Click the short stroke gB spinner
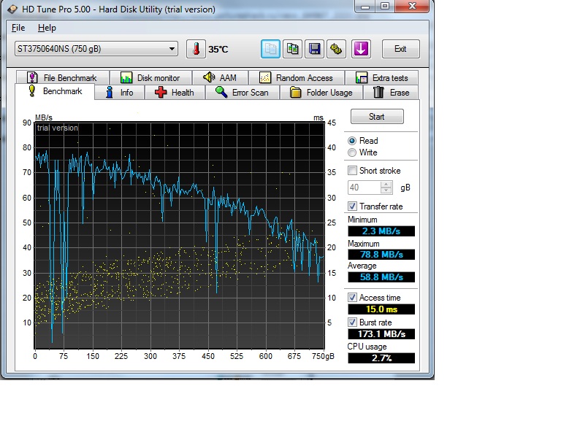The image size is (561, 448). (386, 188)
